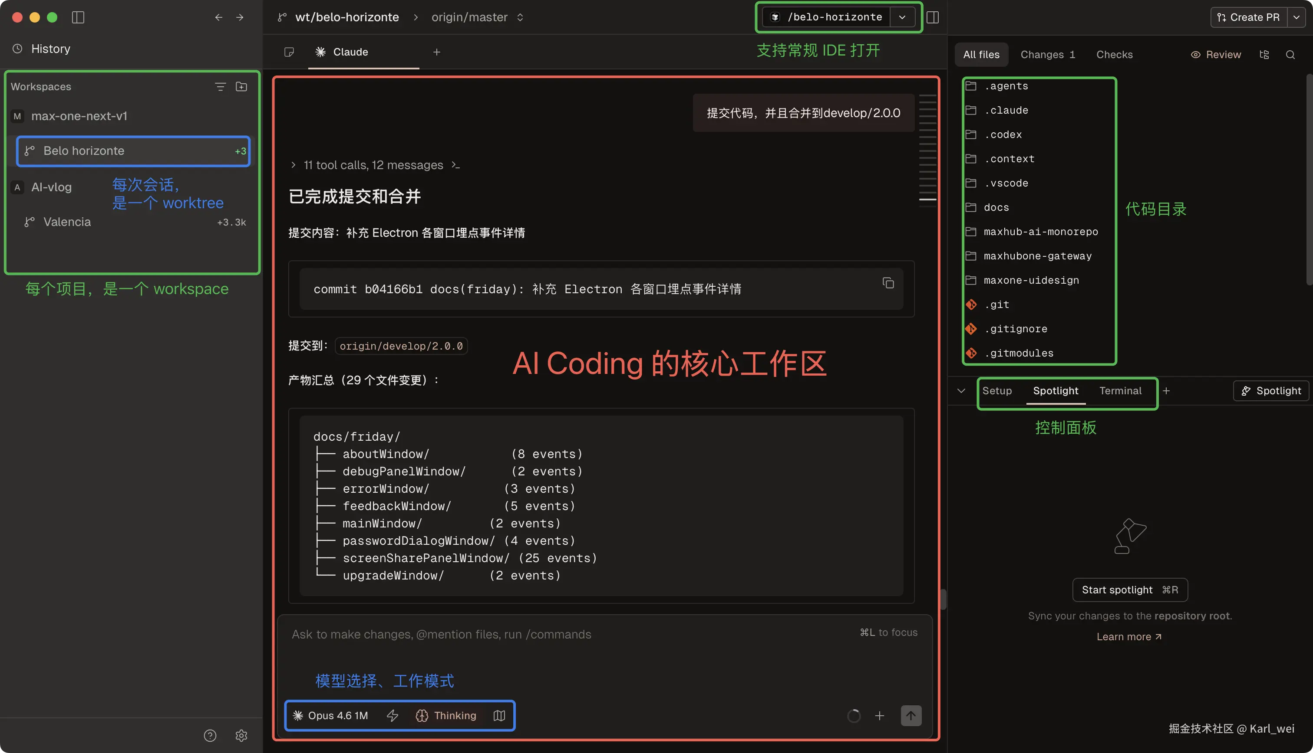Click the add workspace folder icon

241,86
